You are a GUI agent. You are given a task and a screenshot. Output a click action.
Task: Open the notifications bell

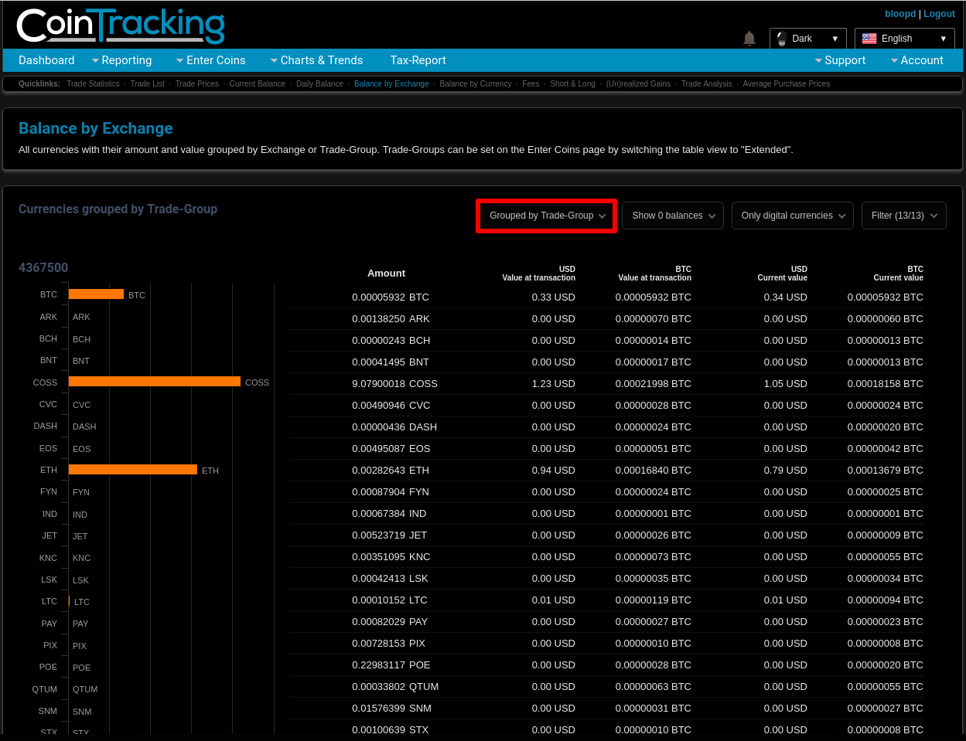[749, 38]
